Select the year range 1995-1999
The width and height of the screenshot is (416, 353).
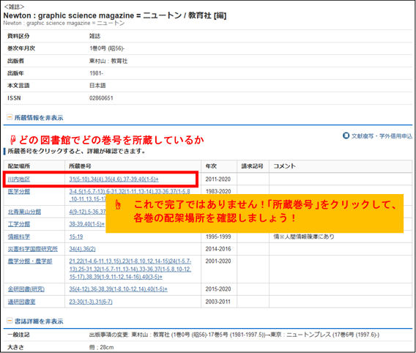pos(218,237)
